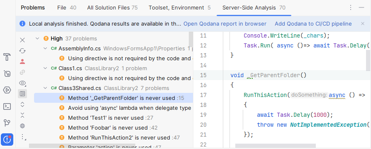
Task: Collapse the Class3Shared.cs node
Action: [45, 88]
